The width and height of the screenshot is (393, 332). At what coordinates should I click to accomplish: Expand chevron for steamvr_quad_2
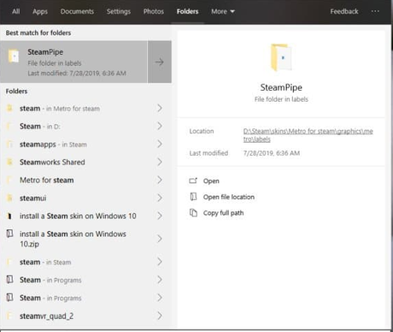click(x=160, y=316)
